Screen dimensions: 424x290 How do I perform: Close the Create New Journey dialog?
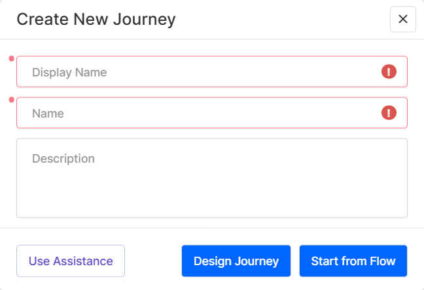click(x=402, y=20)
